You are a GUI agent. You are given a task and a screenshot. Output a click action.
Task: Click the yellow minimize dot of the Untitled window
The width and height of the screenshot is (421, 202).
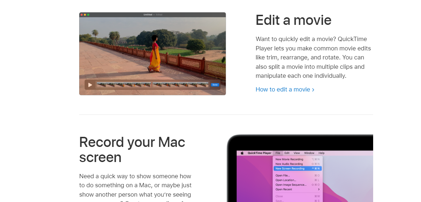click(x=85, y=15)
